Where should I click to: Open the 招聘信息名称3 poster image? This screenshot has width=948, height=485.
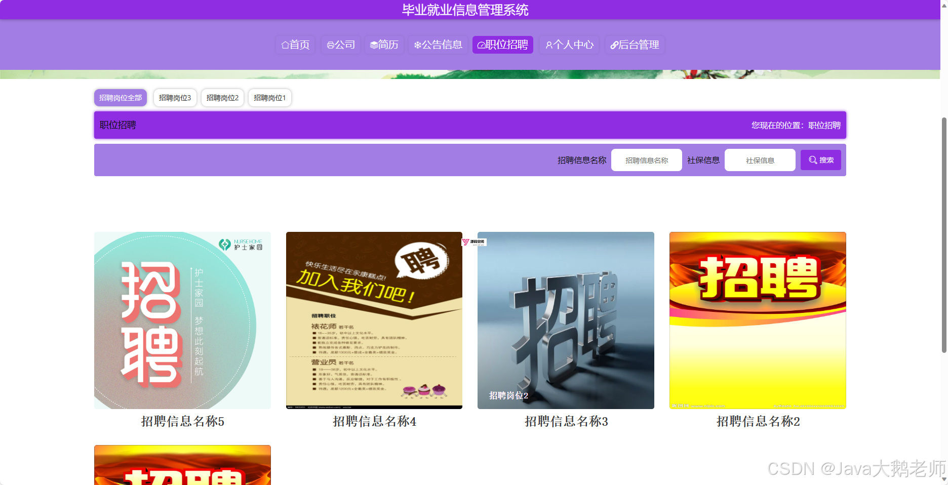click(566, 320)
